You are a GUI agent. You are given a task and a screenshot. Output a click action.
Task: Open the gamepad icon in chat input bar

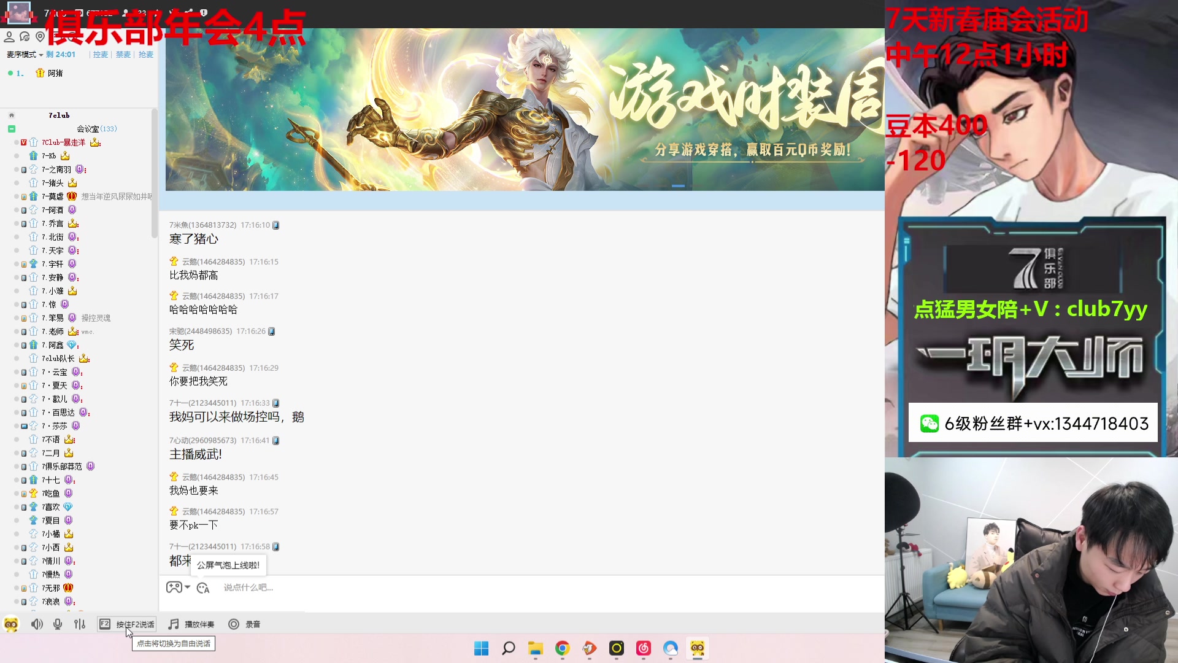[174, 587]
